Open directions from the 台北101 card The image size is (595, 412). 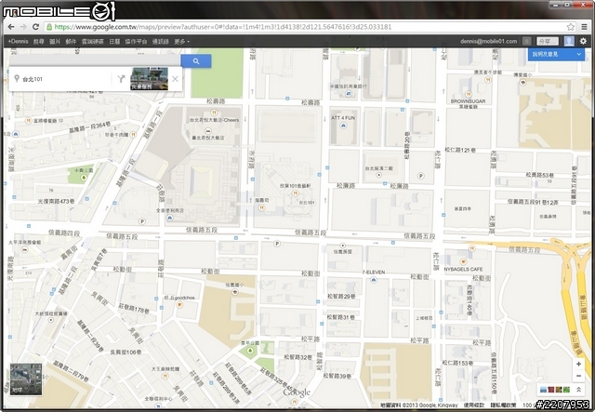121,79
